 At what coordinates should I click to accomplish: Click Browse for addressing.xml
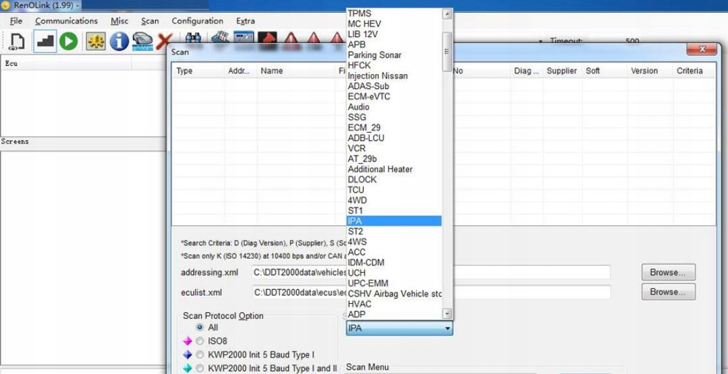[x=668, y=272]
